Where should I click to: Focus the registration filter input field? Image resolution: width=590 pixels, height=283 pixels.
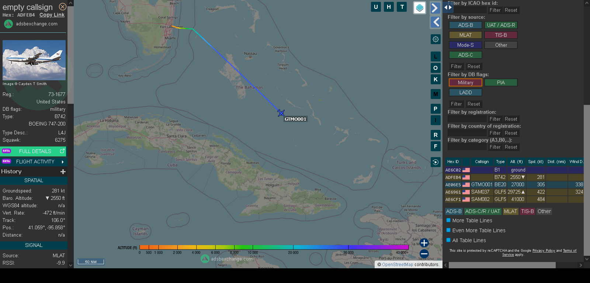(x=467, y=119)
